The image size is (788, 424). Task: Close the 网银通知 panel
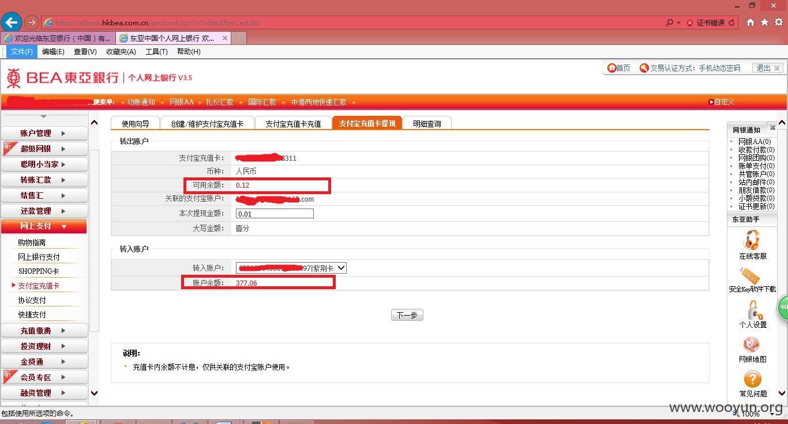[772, 128]
